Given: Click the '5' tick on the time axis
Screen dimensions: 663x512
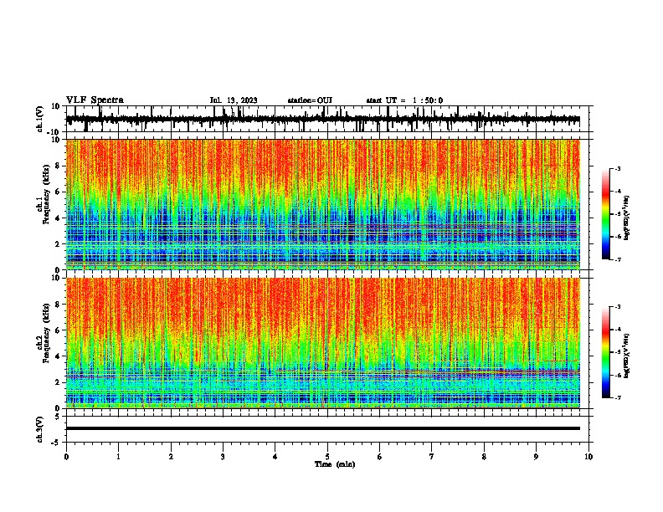Looking at the screenshot, I should tap(327, 457).
